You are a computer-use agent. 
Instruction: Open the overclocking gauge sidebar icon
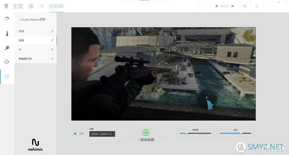[7, 19]
